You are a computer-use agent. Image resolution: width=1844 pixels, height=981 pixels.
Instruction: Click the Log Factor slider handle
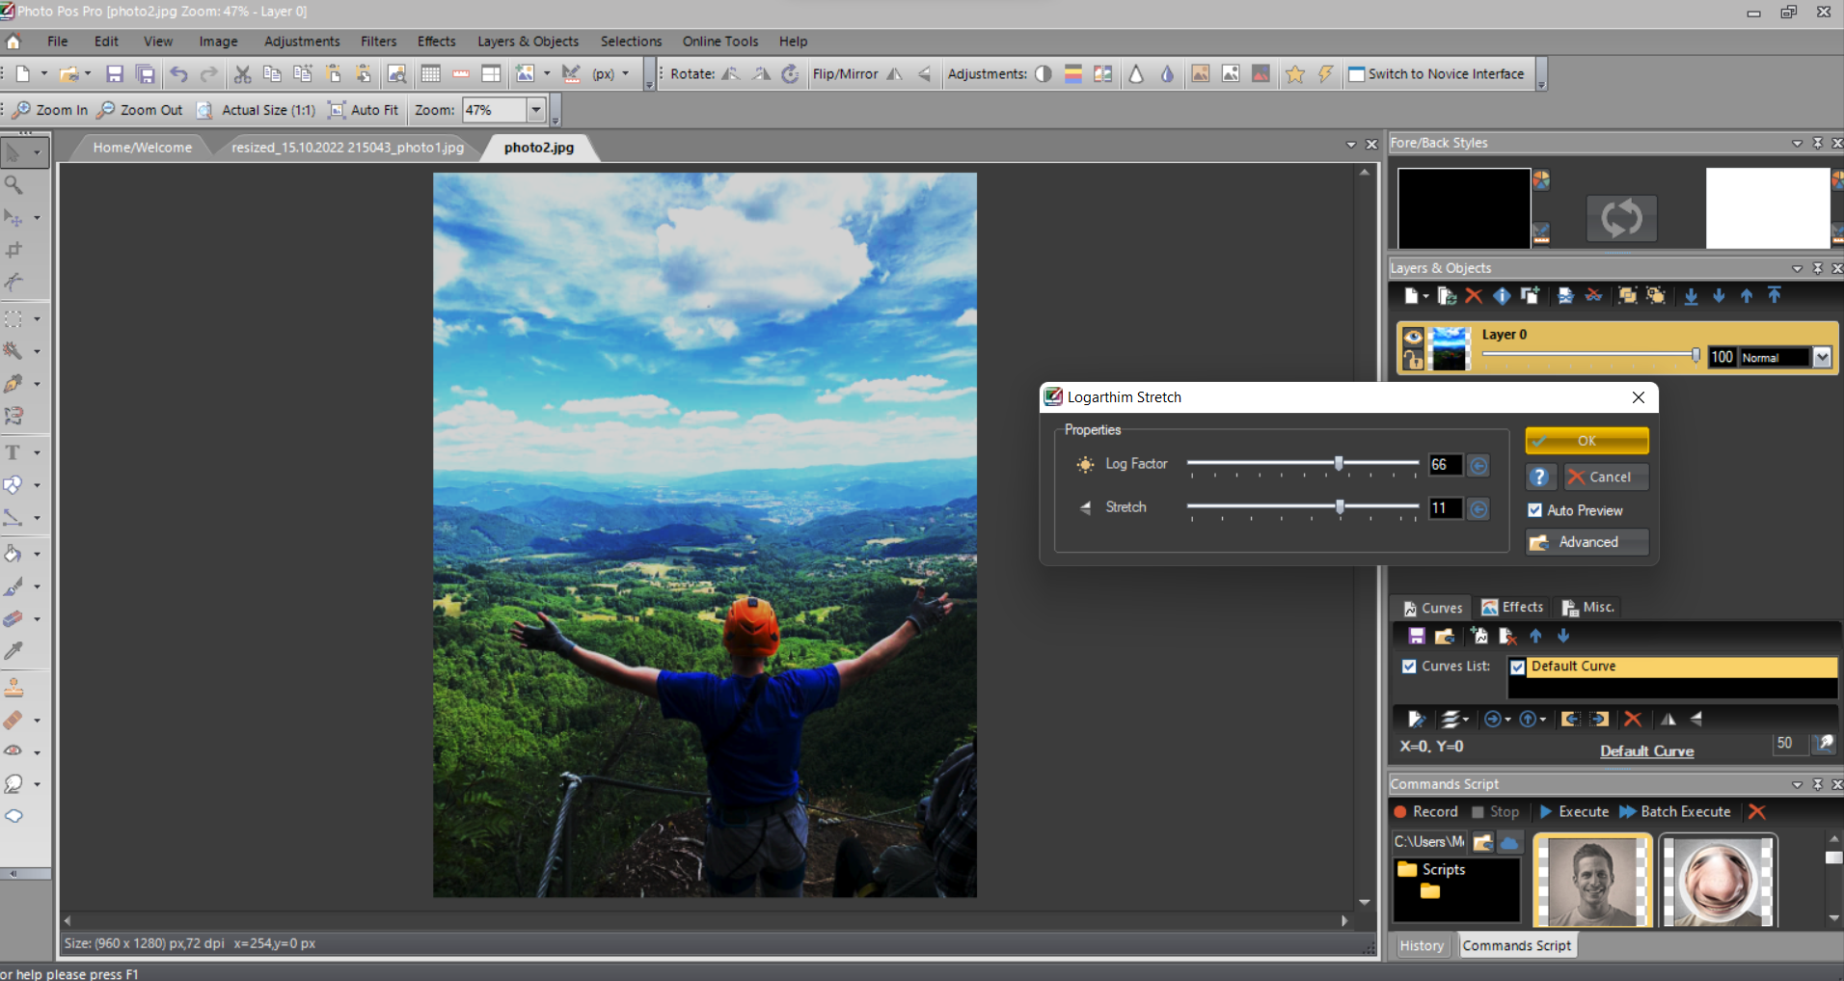1339,464
